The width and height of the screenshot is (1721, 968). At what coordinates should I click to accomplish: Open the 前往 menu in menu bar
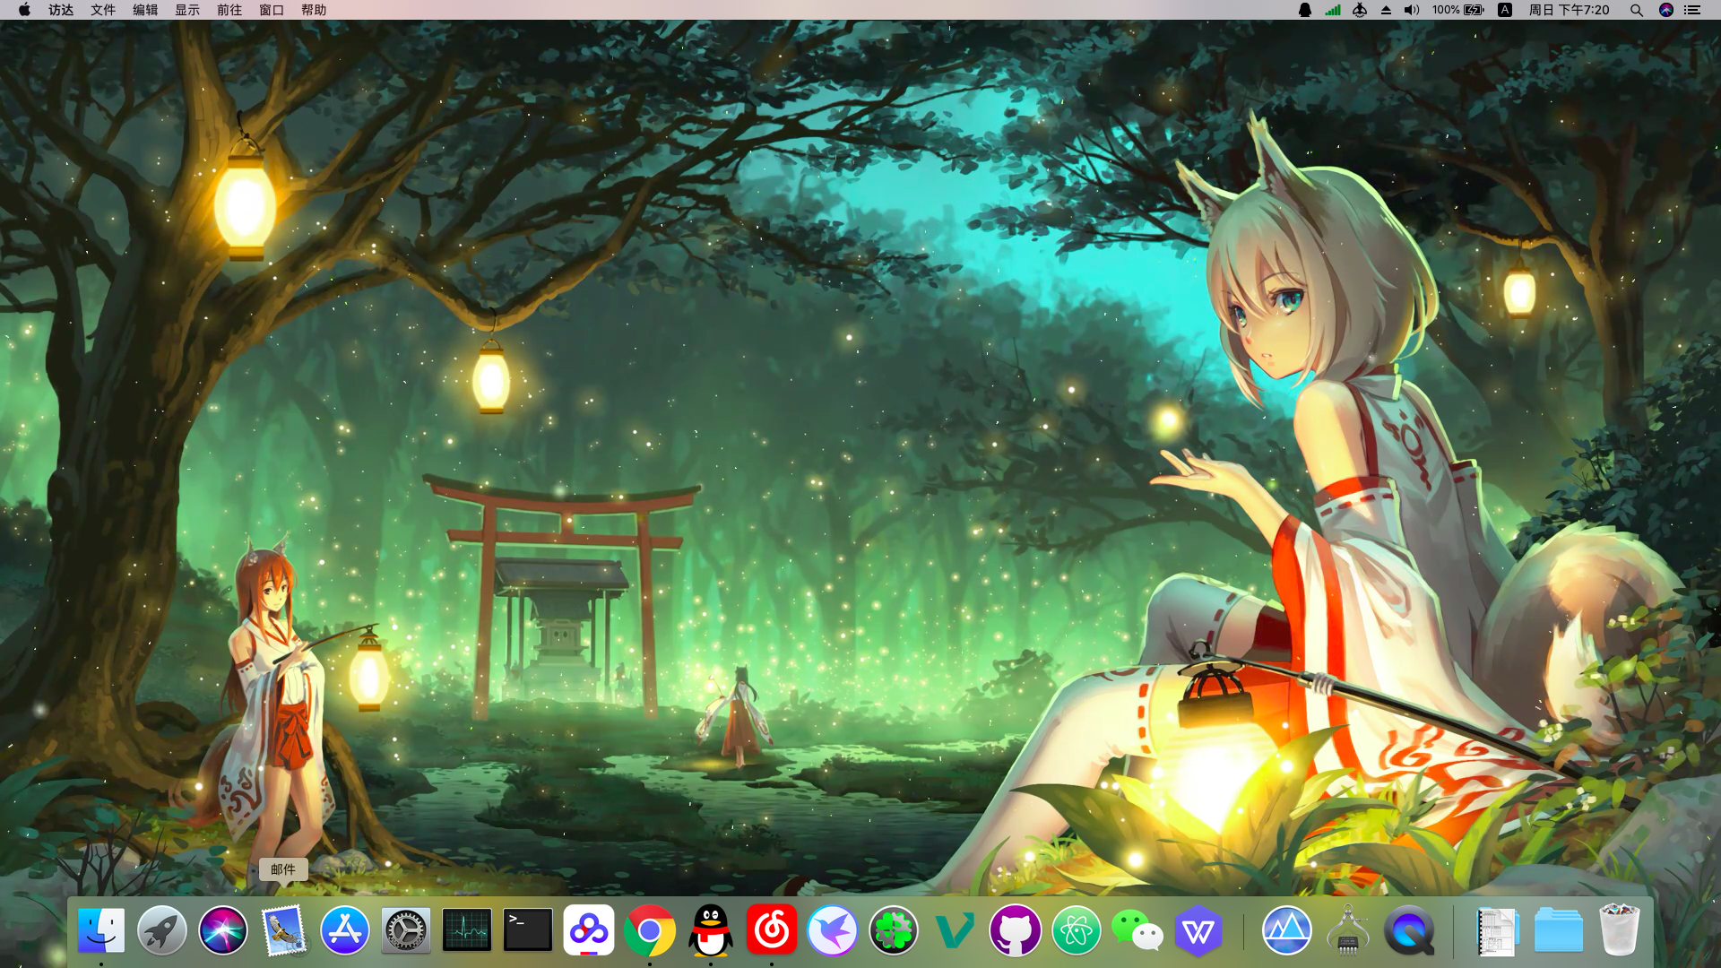pyautogui.click(x=229, y=10)
